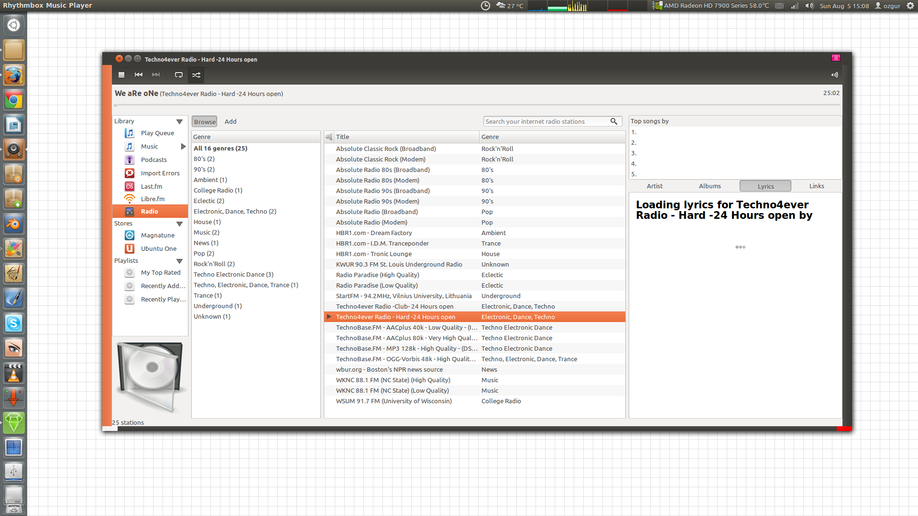
Task: Collapse the Stores section
Action: pos(179,224)
